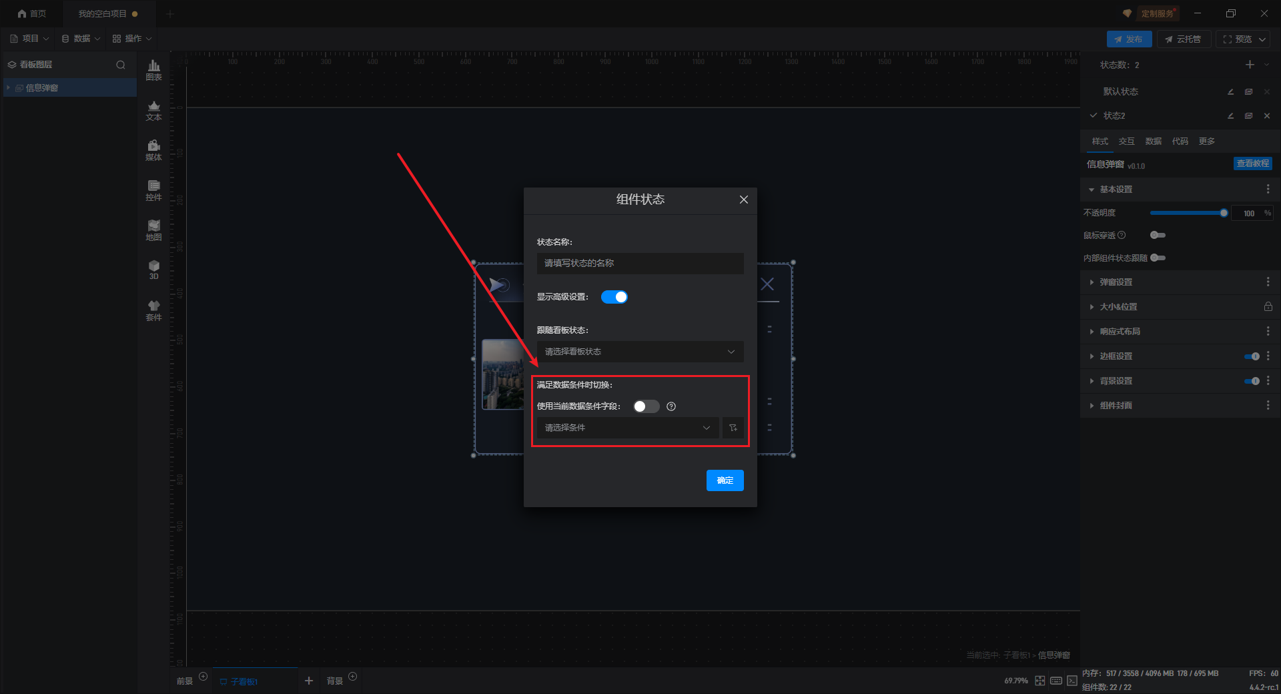This screenshot has width=1281, height=694.
Task: Expand the 弹窗设置 section
Action: point(1116,282)
